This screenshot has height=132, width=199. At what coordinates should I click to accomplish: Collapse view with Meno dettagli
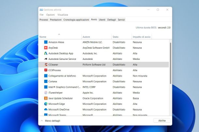[51, 121]
